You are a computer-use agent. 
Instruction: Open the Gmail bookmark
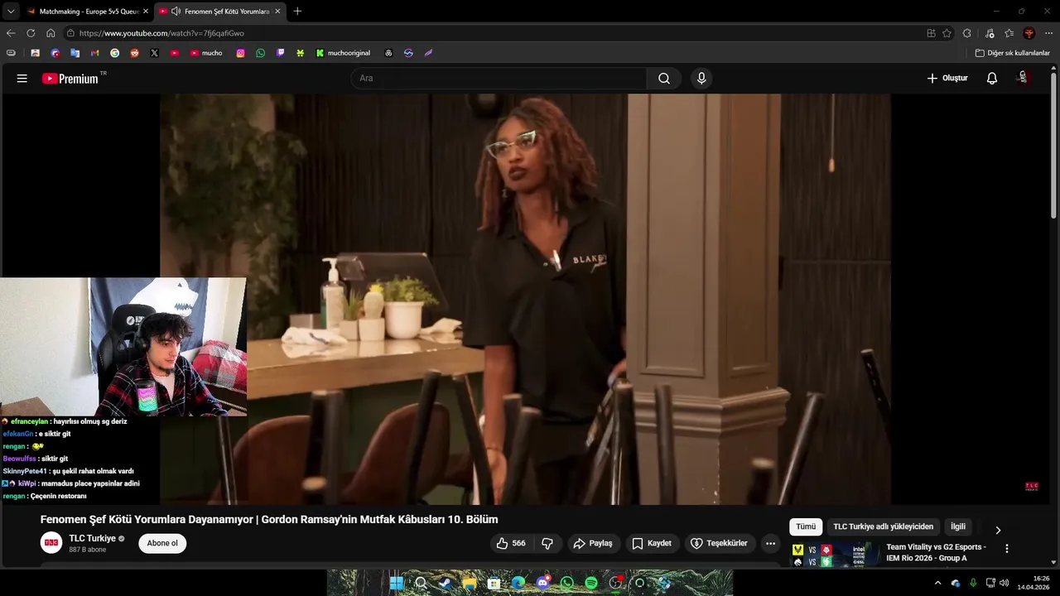coord(94,53)
